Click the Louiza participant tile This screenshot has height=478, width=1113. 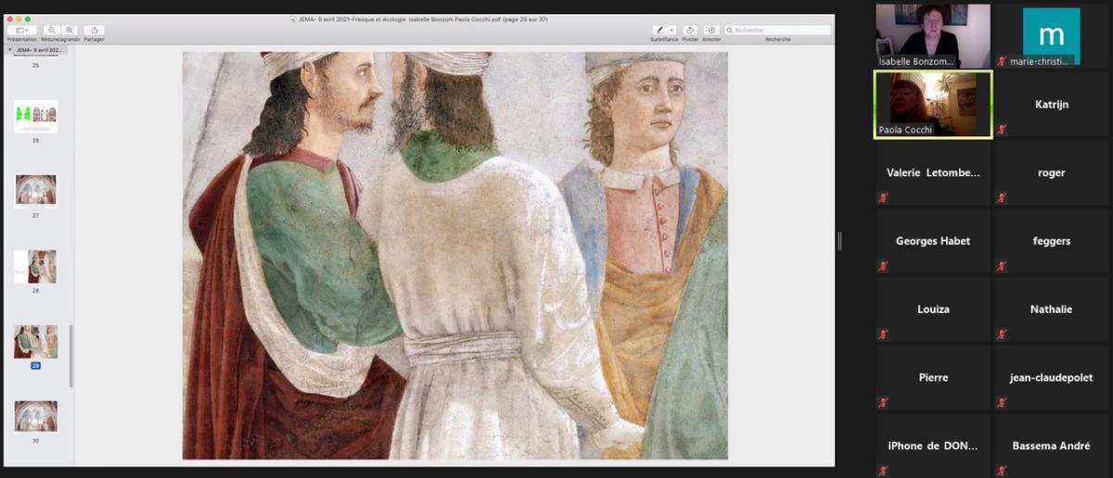click(933, 309)
